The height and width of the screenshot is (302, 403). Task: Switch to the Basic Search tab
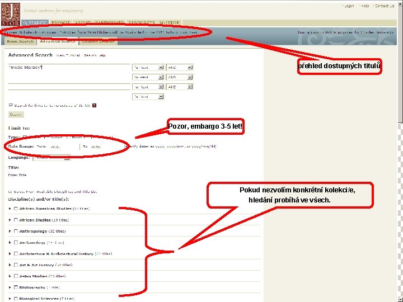click(20, 41)
